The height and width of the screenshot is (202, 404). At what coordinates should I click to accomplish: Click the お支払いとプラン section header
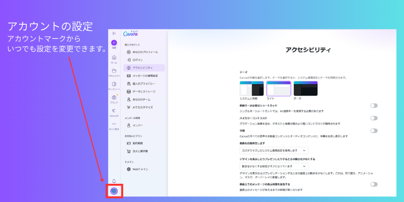click(x=133, y=136)
